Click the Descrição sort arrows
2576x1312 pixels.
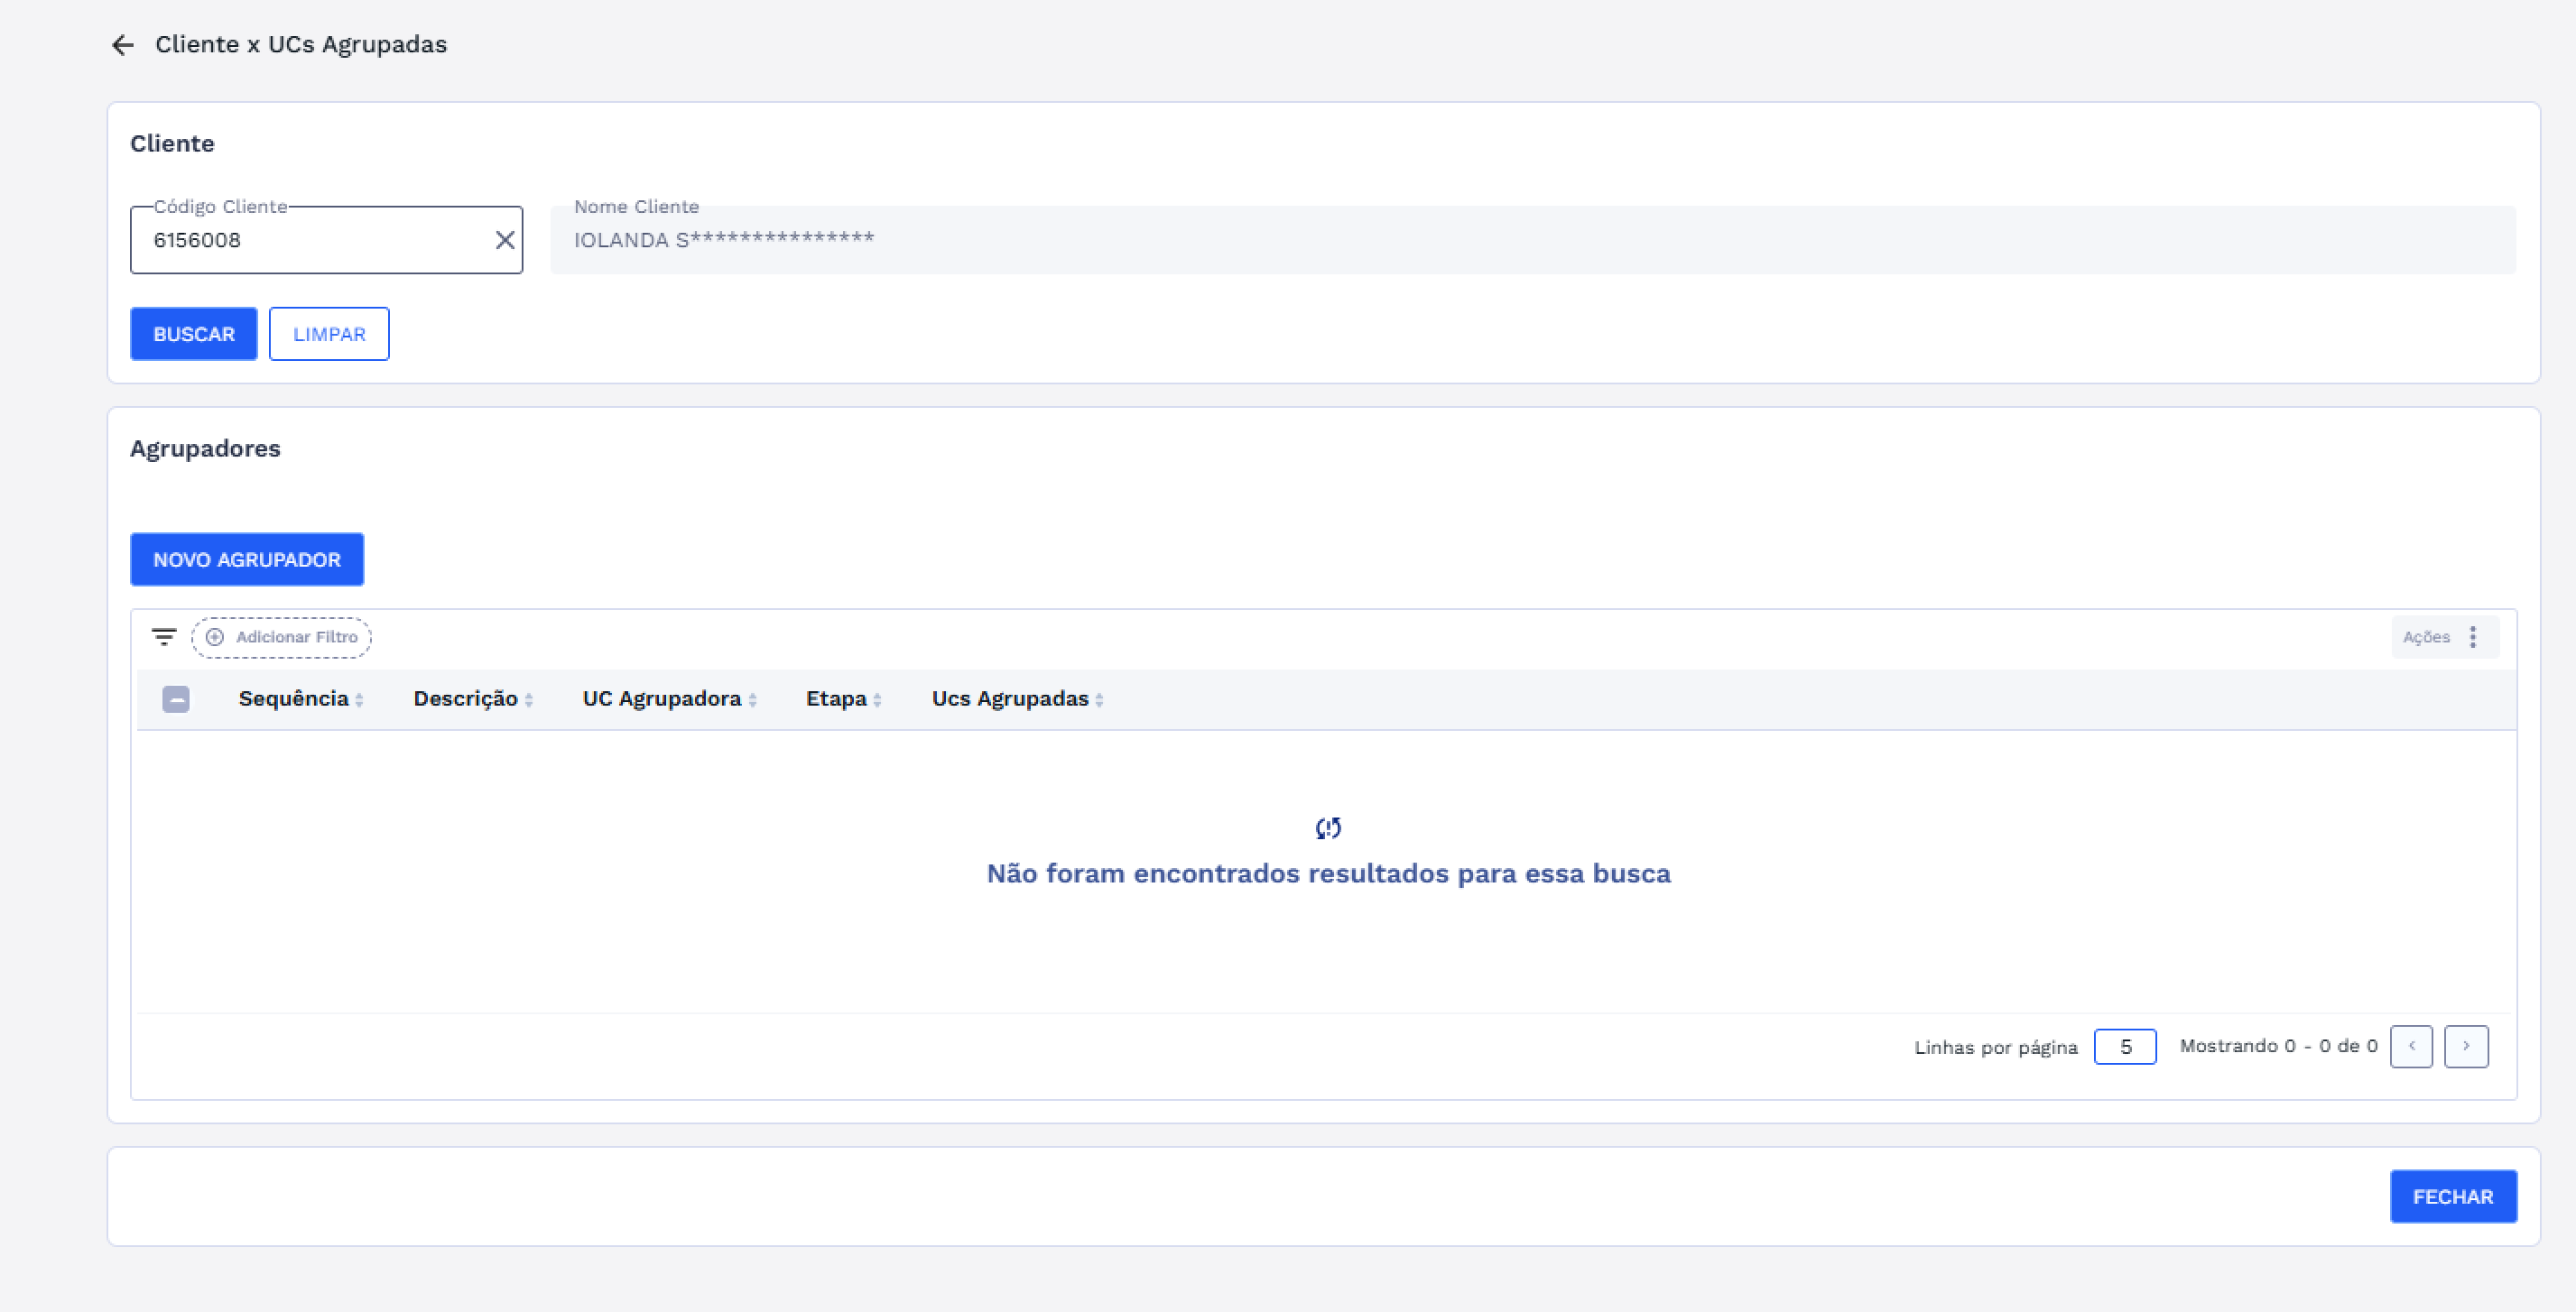[529, 700]
